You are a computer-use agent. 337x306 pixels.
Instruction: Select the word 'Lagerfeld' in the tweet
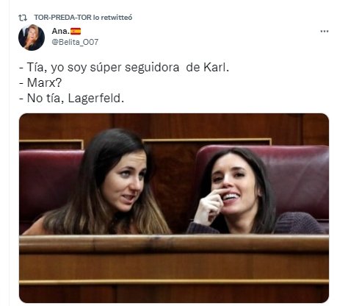click(94, 99)
